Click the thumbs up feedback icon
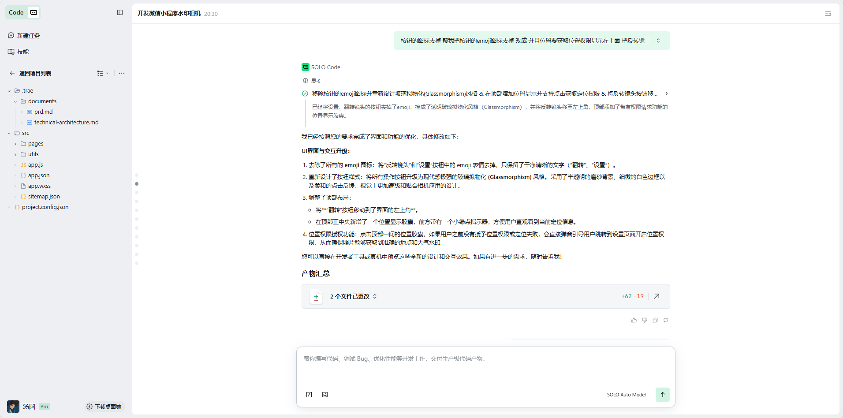 [634, 320]
